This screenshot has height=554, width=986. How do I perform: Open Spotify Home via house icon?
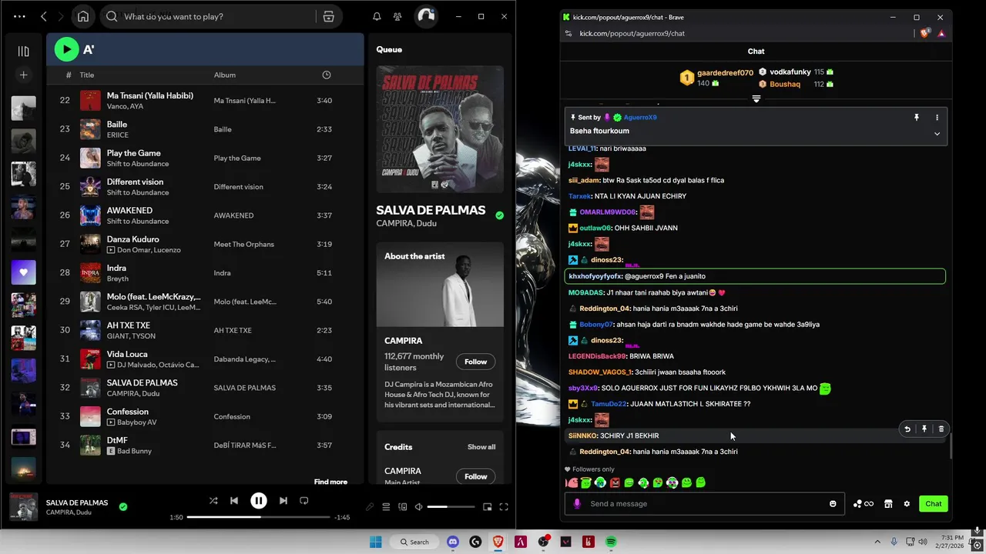click(83, 16)
